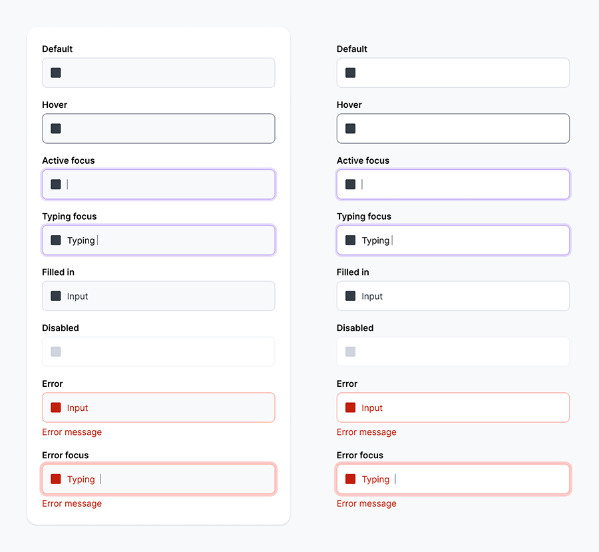This screenshot has width=599, height=552.
Task: Click the red icon in the white-filled Error focus field
Action: point(351,479)
